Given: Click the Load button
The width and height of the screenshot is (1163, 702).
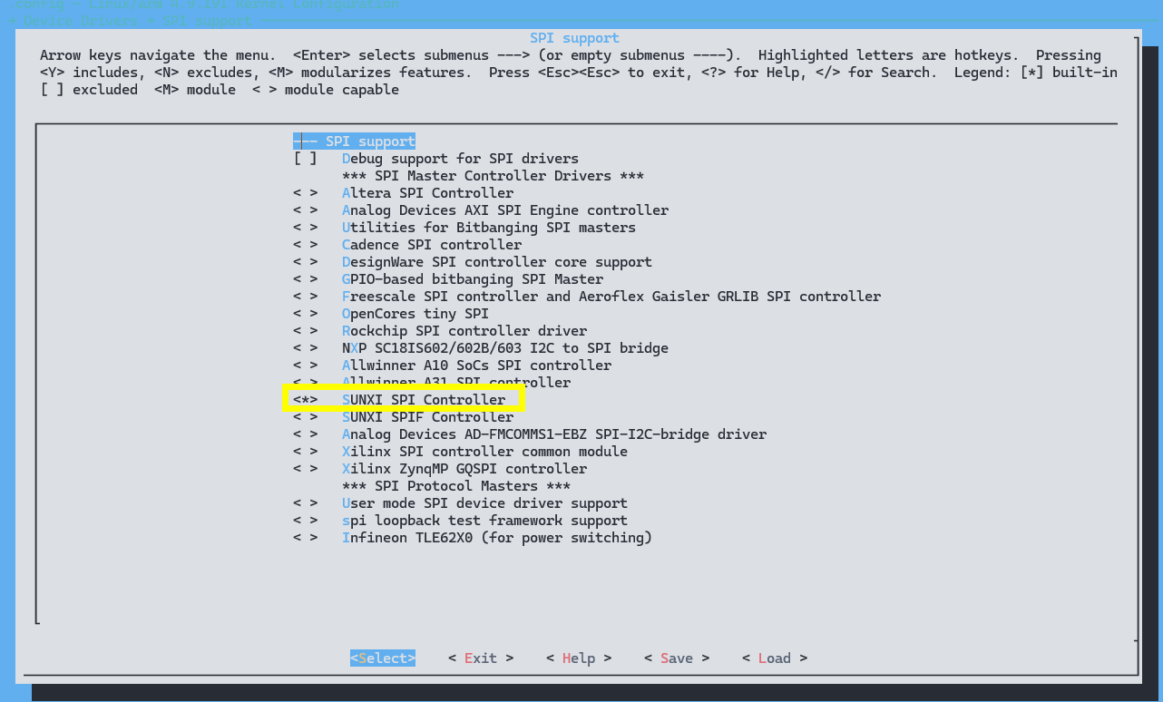Looking at the screenshot, I should tap(774, 658).
